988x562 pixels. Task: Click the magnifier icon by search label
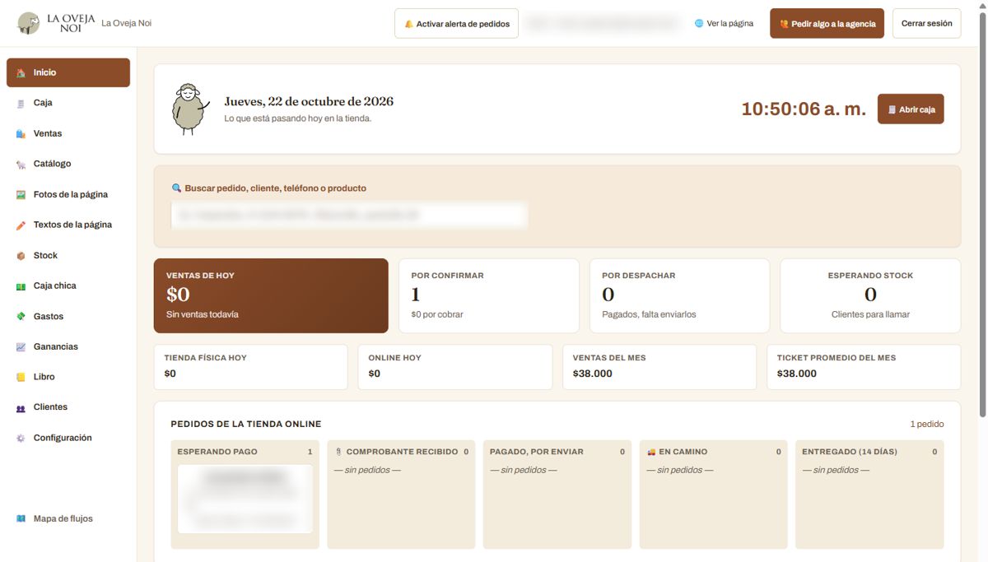(176, 188)
